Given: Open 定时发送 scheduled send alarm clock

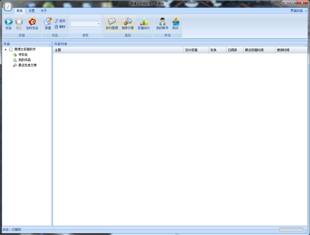Looking at the screenshot, I should [x=32, y=22].
